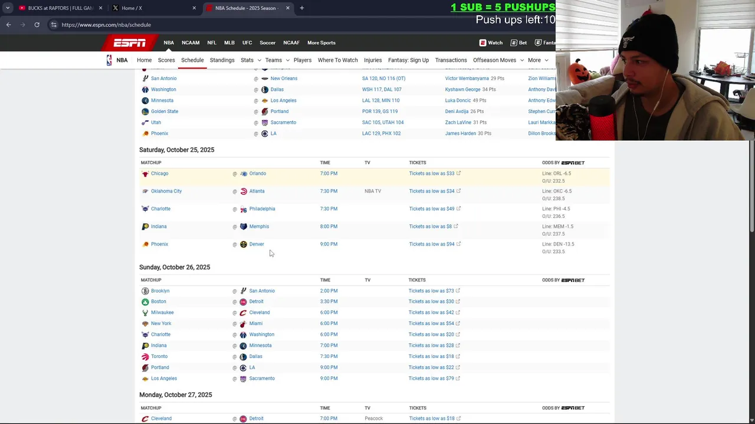
Task: Select Soccer in top ESPN bar
Action: (x=268, y=42)
